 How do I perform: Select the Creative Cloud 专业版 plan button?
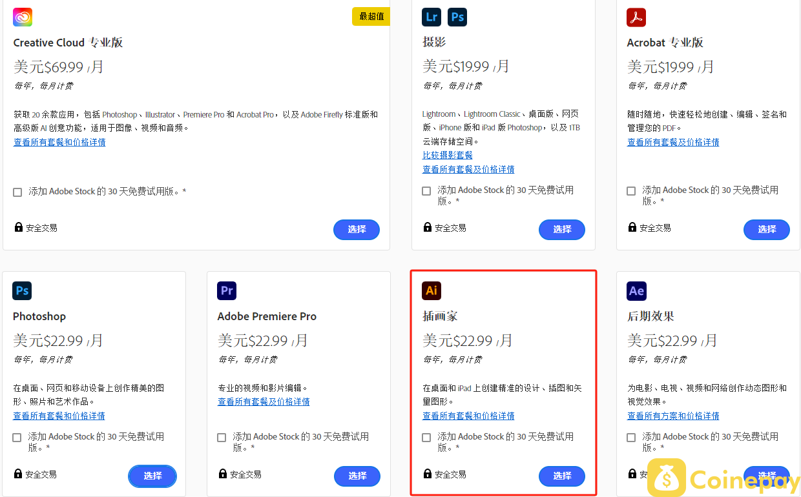pos(357,229)
